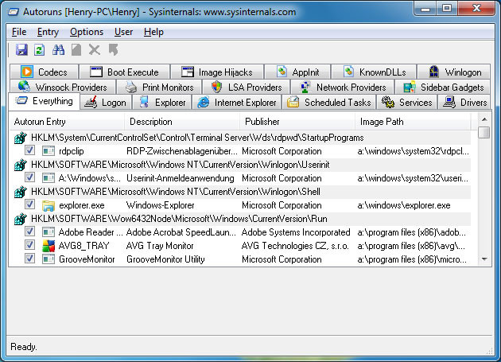The width and height of the screenshot is (501, 362).
Task: Switch to the Internet Explorer tab
Action: pos(237,103)
